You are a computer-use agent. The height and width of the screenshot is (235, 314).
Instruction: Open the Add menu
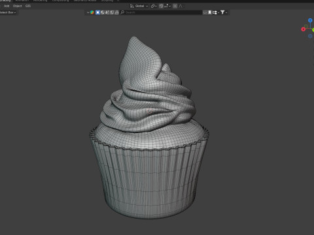pyautogui.click(x=7, y=6)
